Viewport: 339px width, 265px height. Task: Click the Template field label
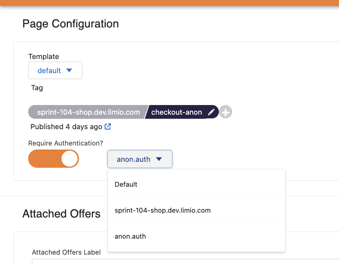pos(43,56)
